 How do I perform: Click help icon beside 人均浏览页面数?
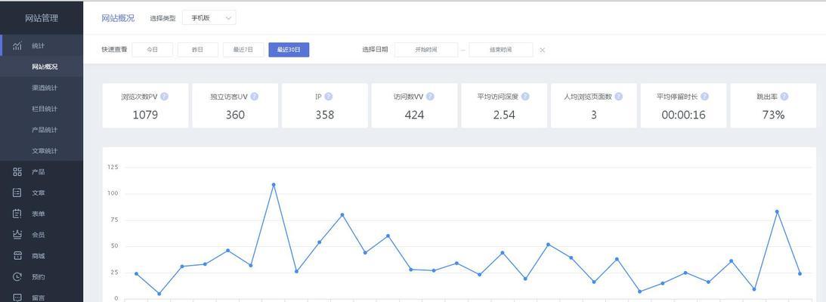(618, 97)
